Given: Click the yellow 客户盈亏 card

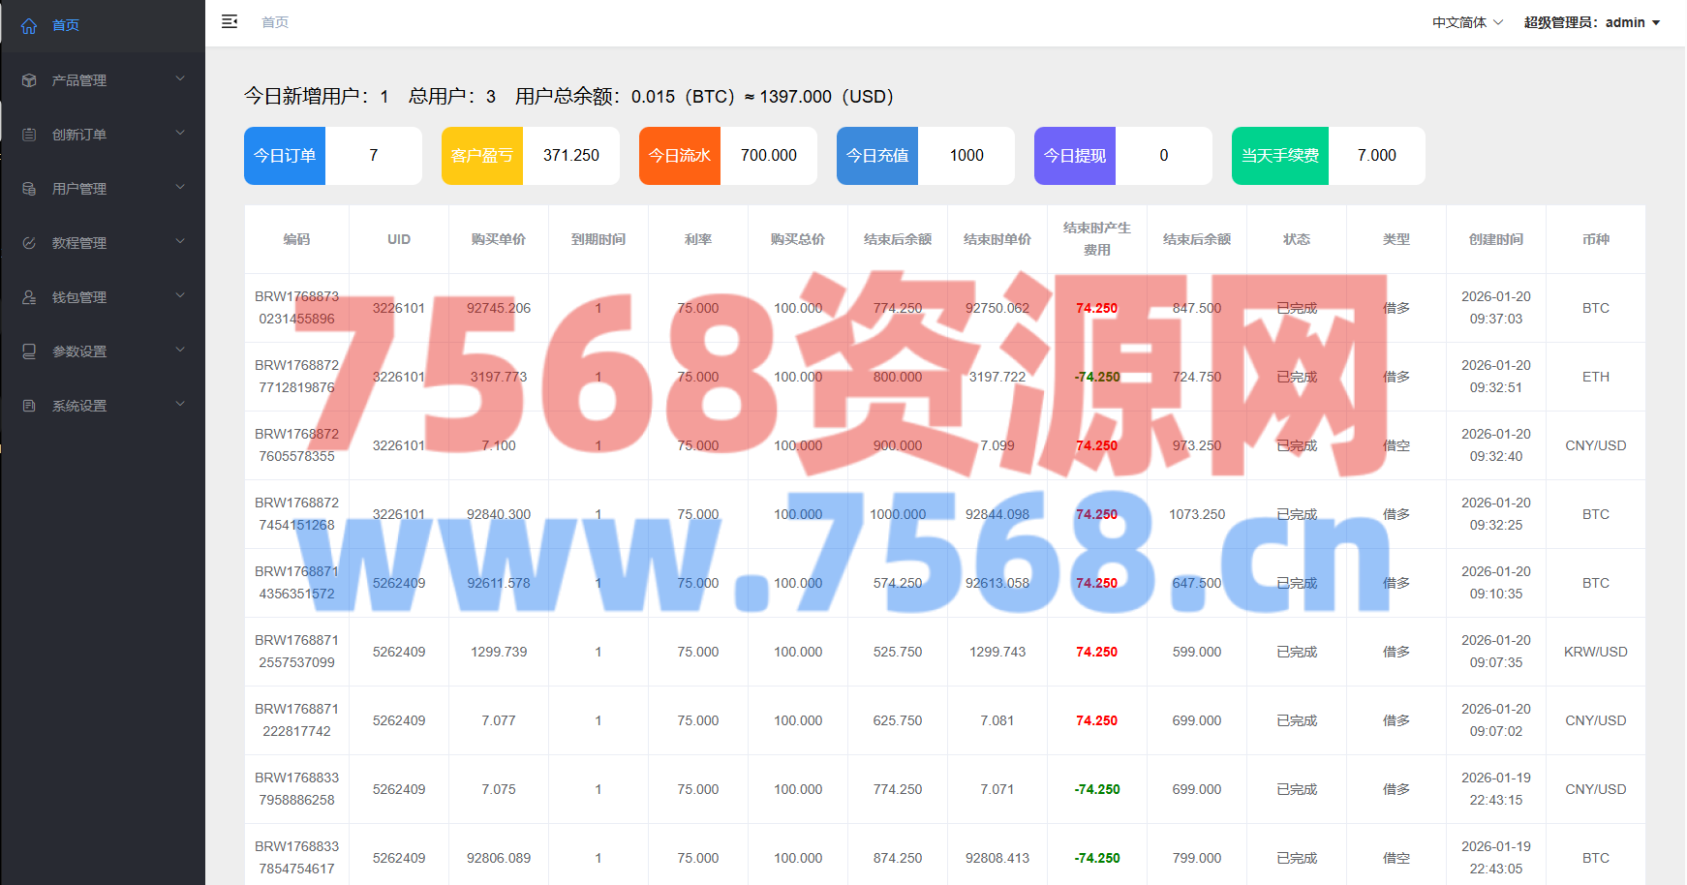Looking at the screenshot, I should point(482,156).
